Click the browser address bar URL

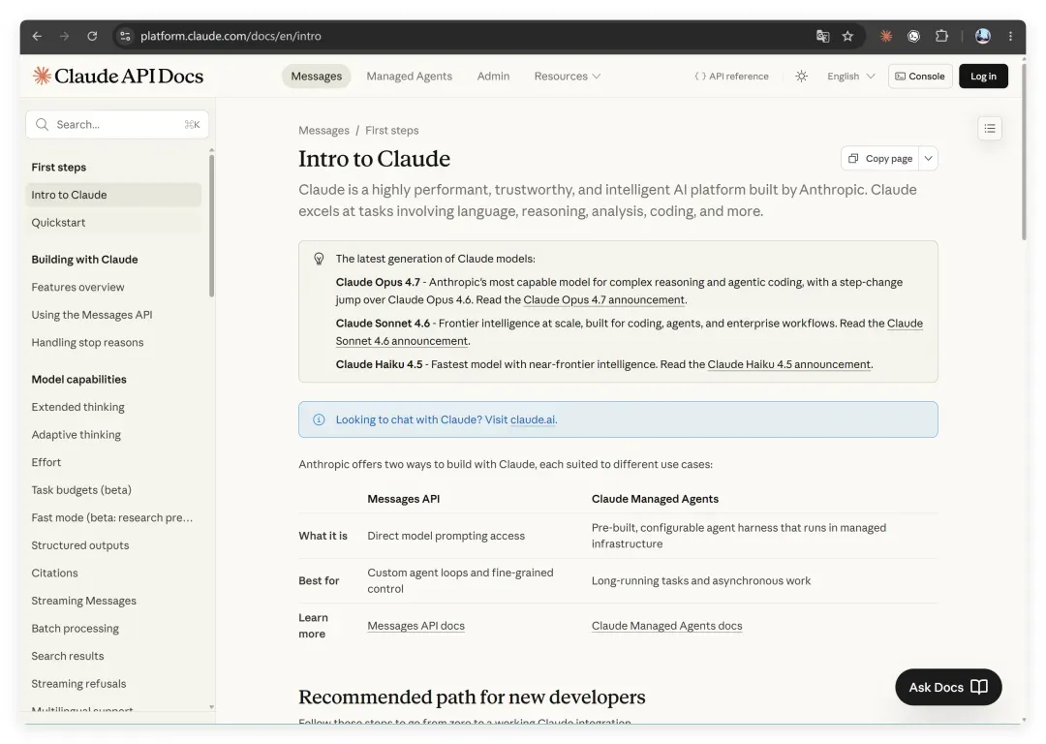(x=231, y=36)
